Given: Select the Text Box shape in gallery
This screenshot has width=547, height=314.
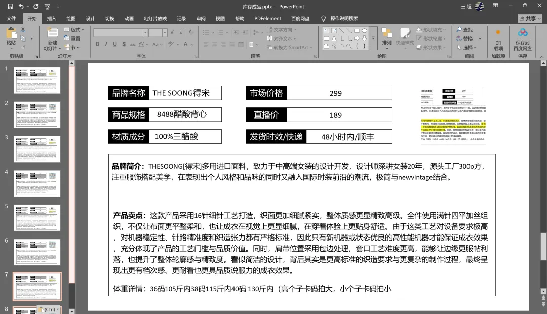Looking at the screenshot, I should (x=326, y=31).
